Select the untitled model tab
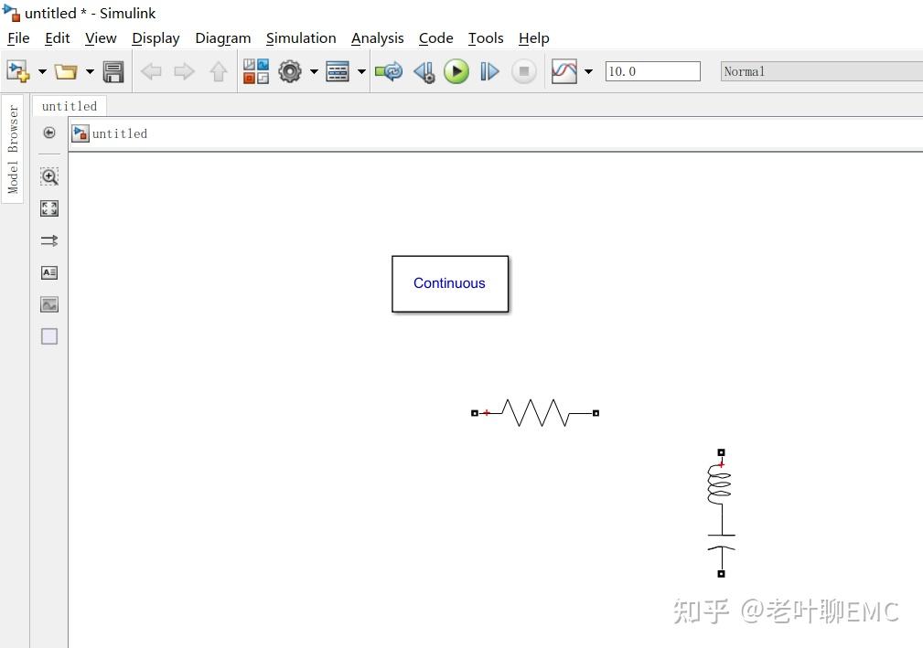Screen dimensions: 923x648 (70, 106)
